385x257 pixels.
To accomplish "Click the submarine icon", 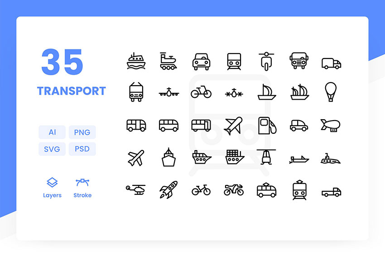I will coord(331,159).
